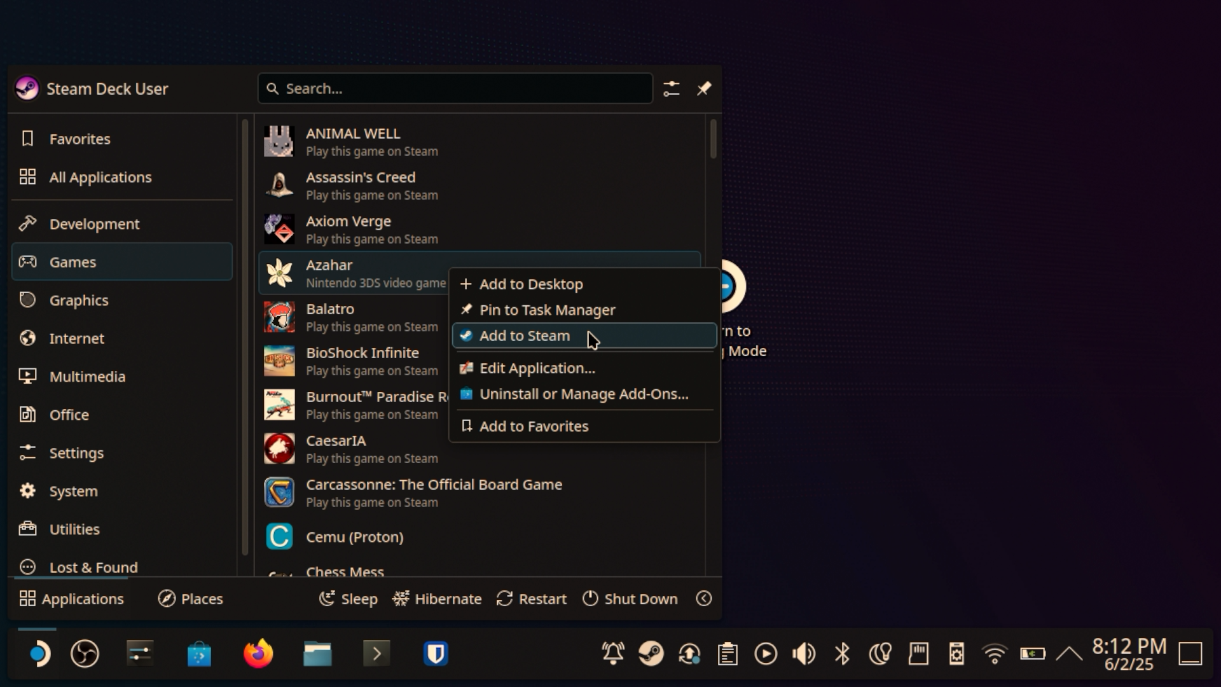
Task: Click the Steam tray icon
Action: 651,654
